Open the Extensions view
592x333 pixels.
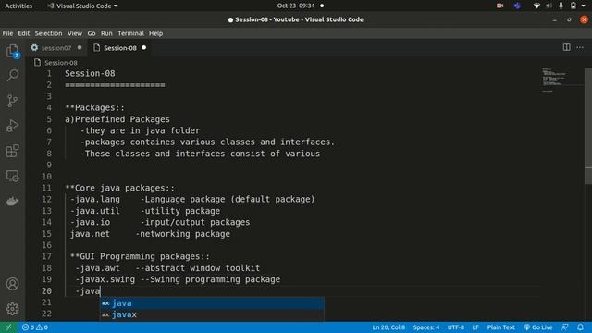pyautogui.click(x=12, y=151)
